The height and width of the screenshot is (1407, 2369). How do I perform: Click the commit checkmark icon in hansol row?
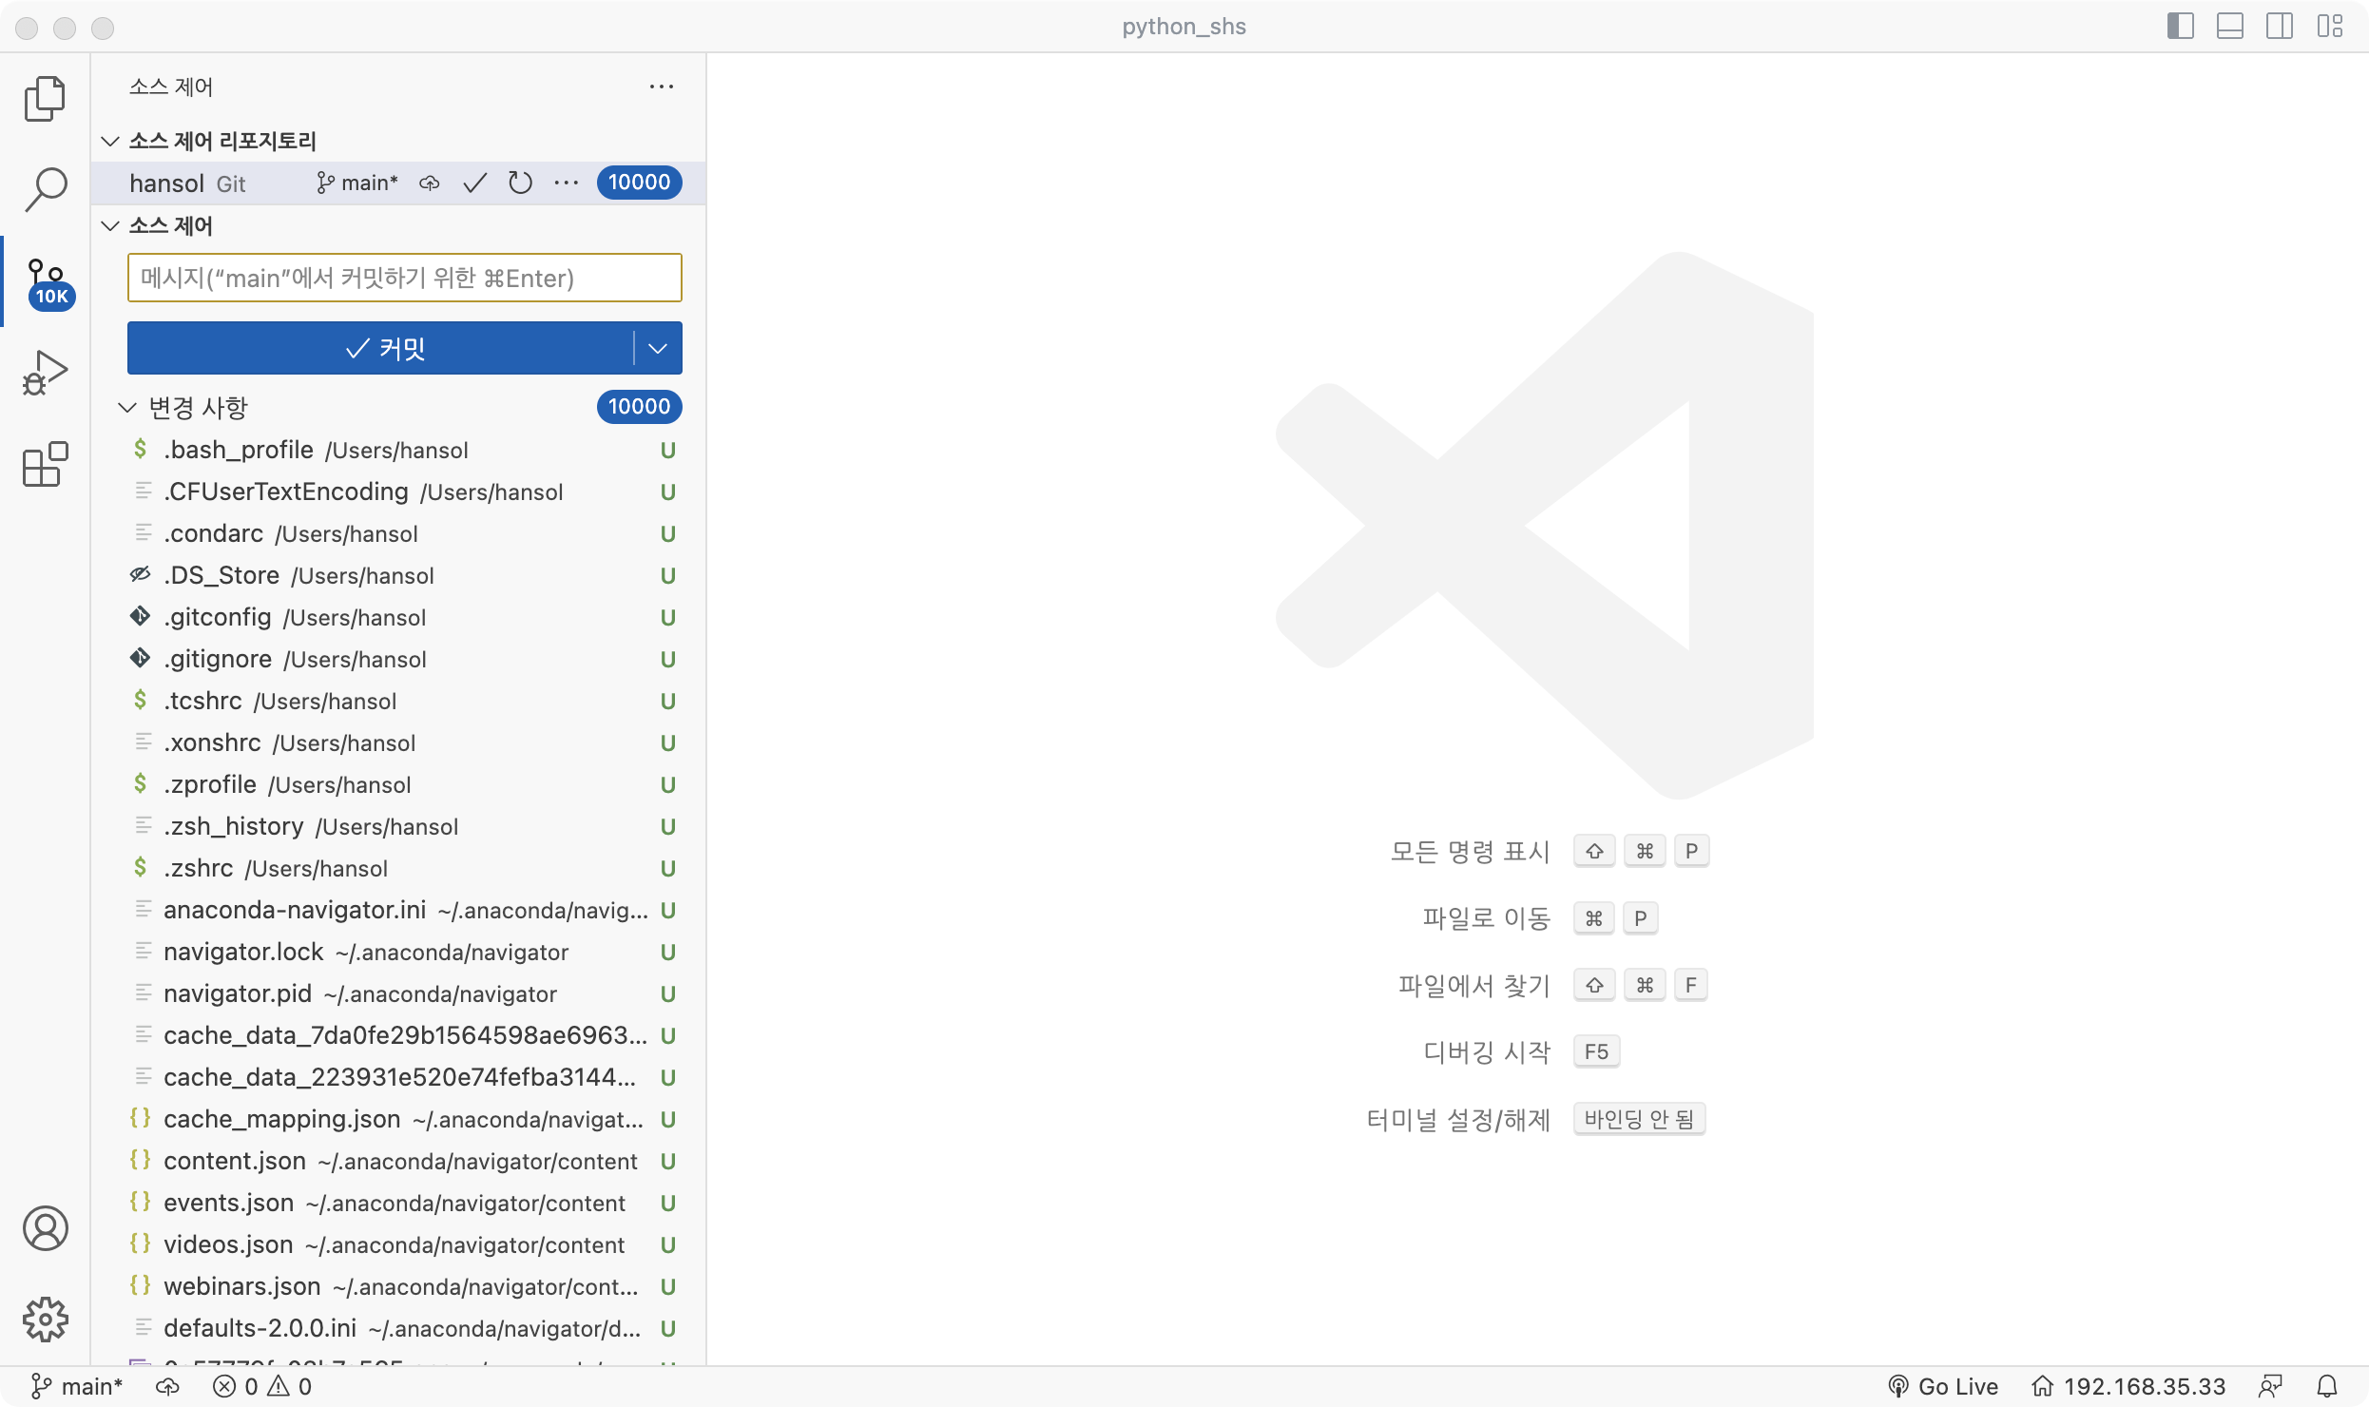tap(475, 183)
